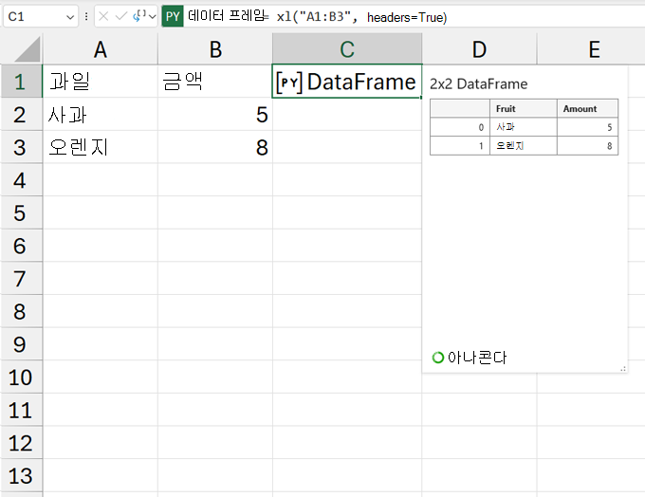Cancel formula entry with the X icon
The width and height of the screenshot is (645, 497).
click(103, 16)
